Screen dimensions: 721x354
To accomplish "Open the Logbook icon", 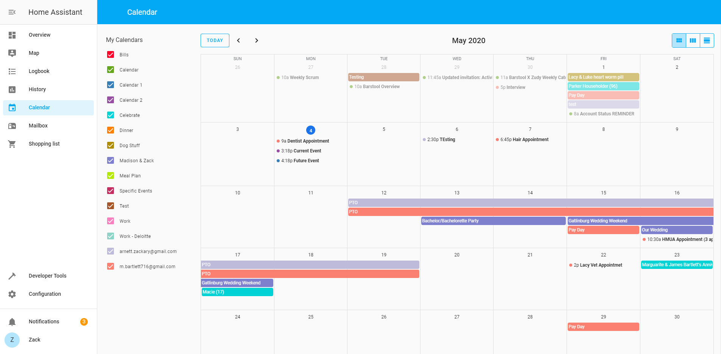I will tap(12, 71).
